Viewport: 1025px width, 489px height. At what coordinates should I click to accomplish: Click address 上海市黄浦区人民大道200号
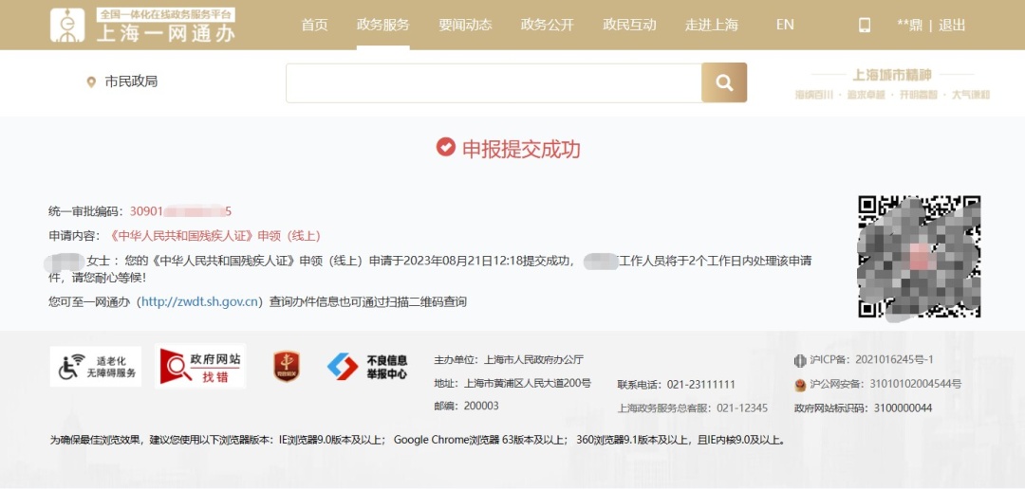pyautogui.click(x=512, y=383)
